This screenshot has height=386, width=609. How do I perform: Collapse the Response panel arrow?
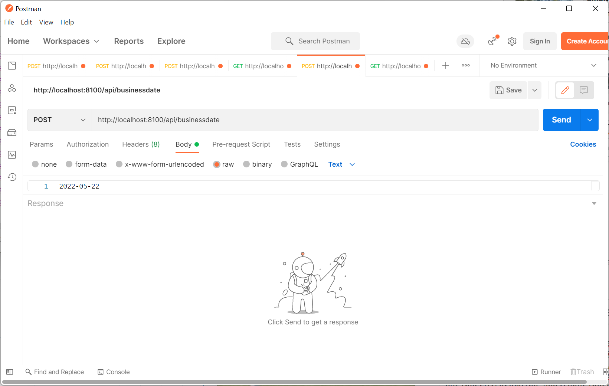click(594, 203)
